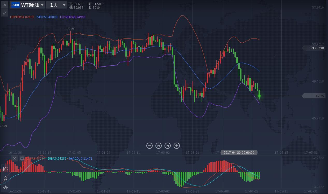328x194 pixels.
Task: Remove the MACD indicator panel
Action: point(15,158)
